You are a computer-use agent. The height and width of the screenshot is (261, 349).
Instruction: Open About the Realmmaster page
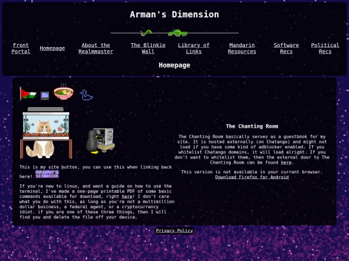click(x=96, y=48)
